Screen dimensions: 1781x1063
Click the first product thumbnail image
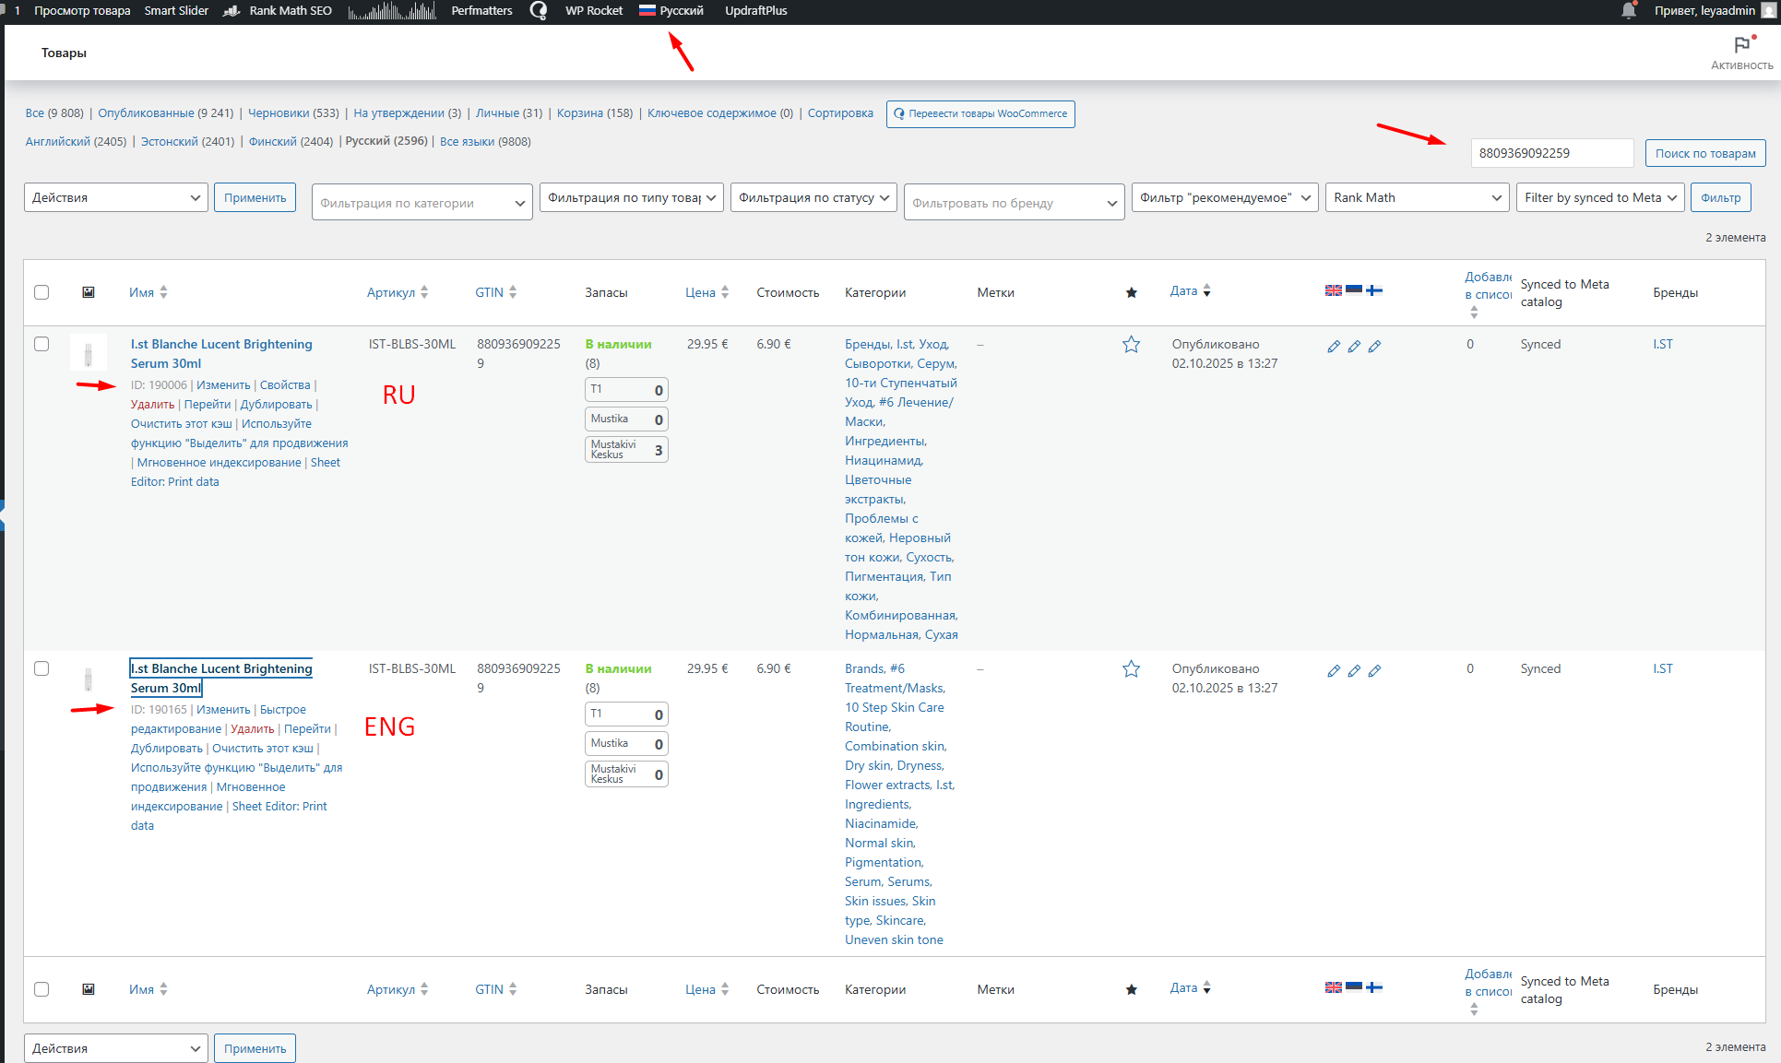click(89, 353)
